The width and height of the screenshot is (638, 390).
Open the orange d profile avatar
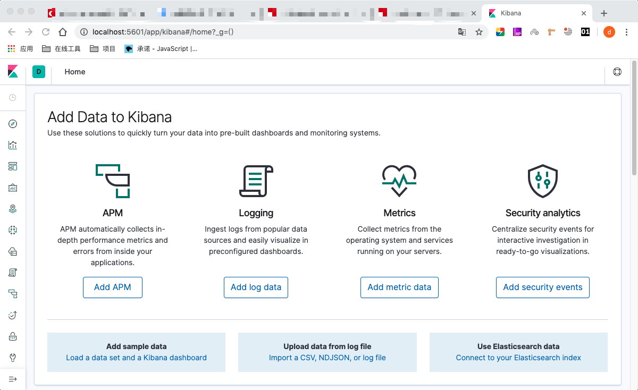(x=609, y=32)
